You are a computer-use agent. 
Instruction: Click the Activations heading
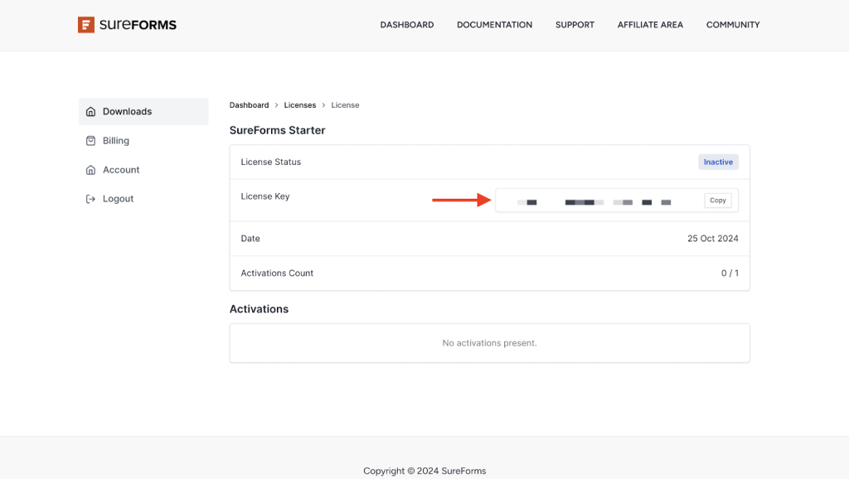(259, 309)
